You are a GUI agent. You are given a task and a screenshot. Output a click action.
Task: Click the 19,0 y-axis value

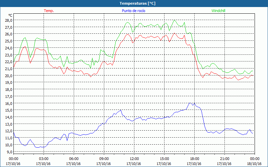[9, 82]
